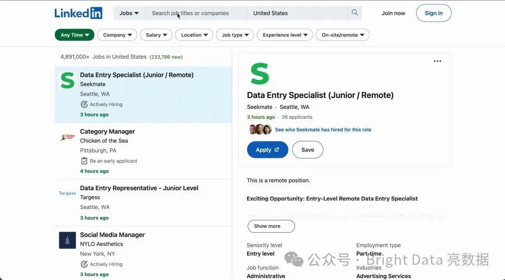The height and width of the screenshot is (280, 505).
Task: Click the Sign in button
Action: tap(433, 13)
